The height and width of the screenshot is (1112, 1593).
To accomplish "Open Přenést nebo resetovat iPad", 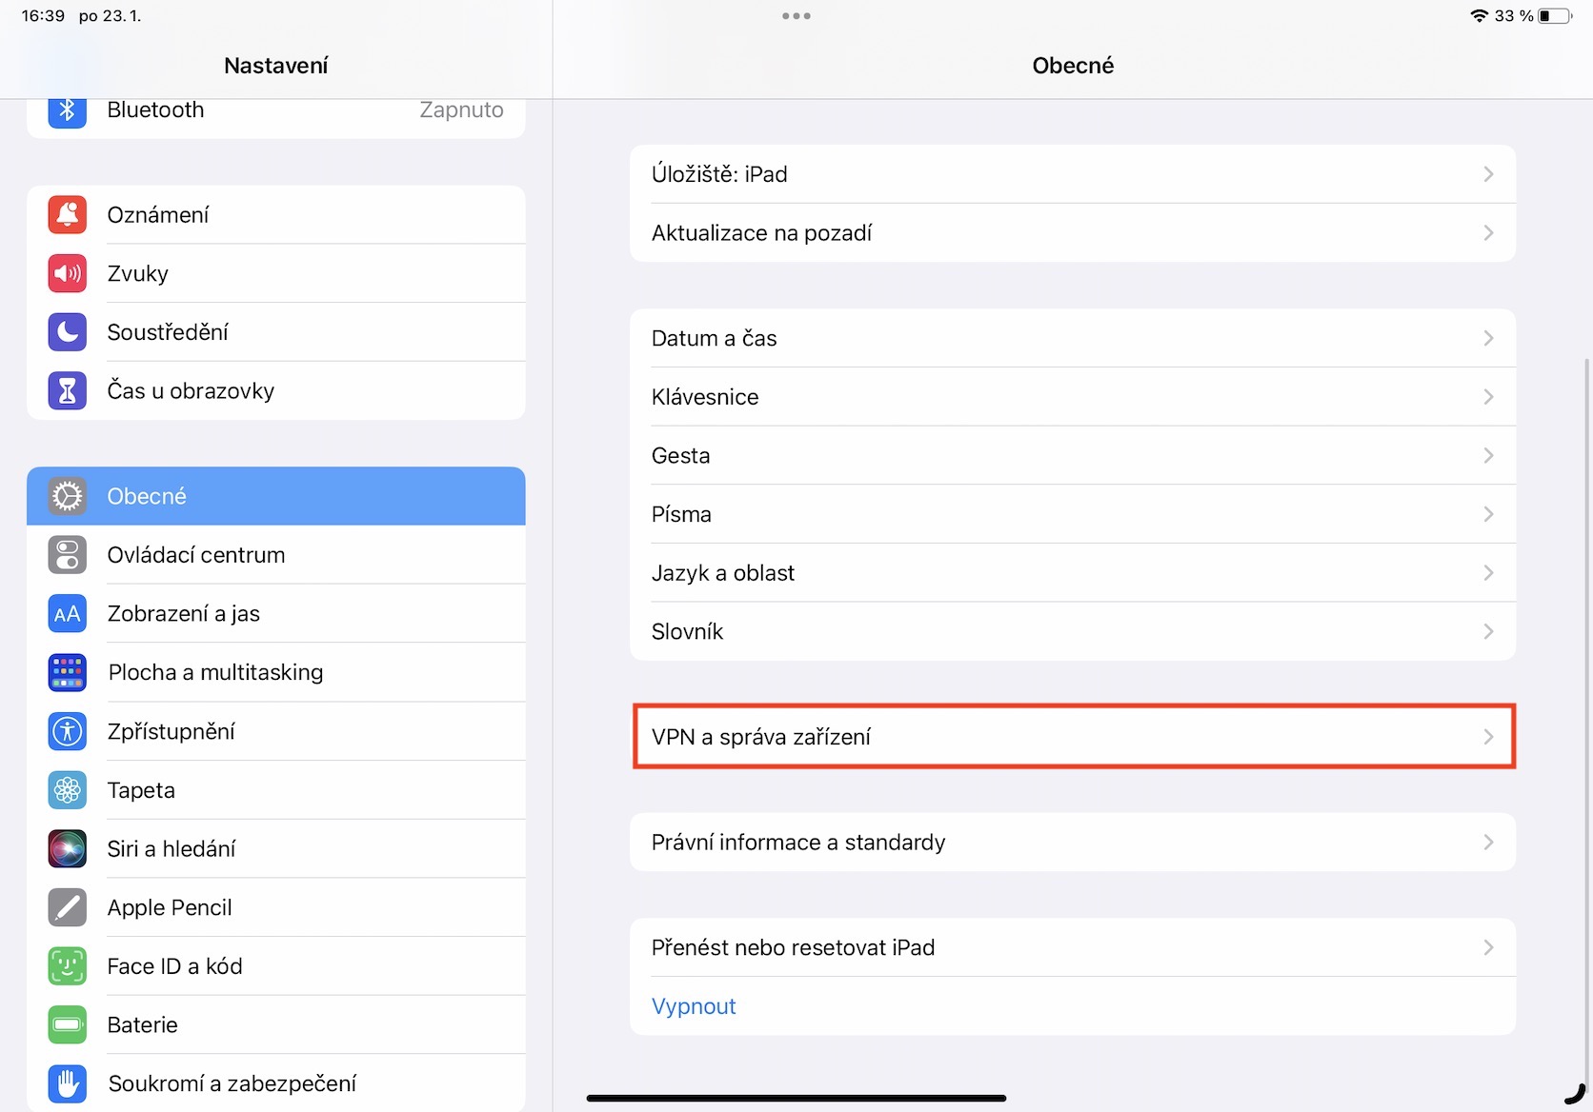I will pos(793,948).
